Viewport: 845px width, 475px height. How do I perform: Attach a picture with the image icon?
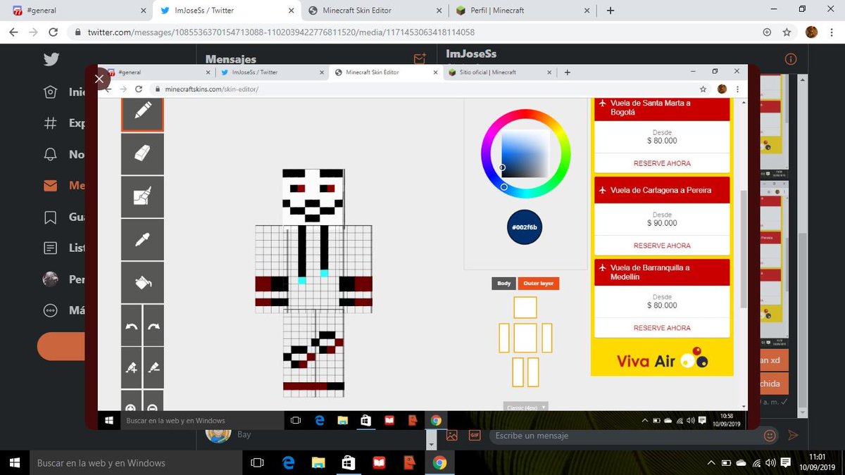[x=452, y=436]
